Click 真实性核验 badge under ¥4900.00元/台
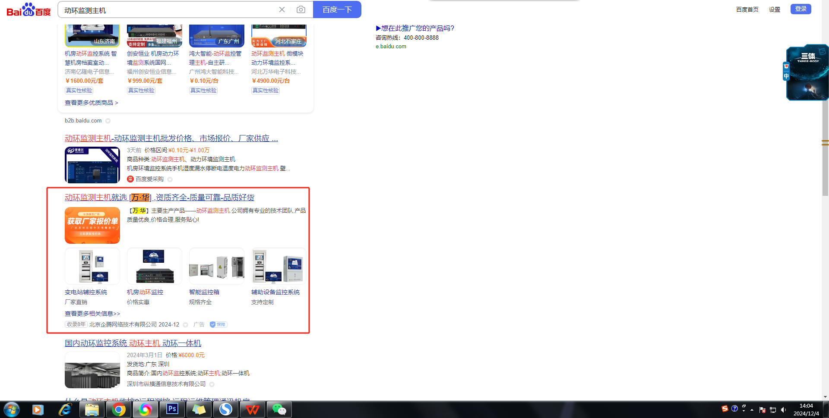The width and height of the screenshot is (829, 418). [266, 91]
